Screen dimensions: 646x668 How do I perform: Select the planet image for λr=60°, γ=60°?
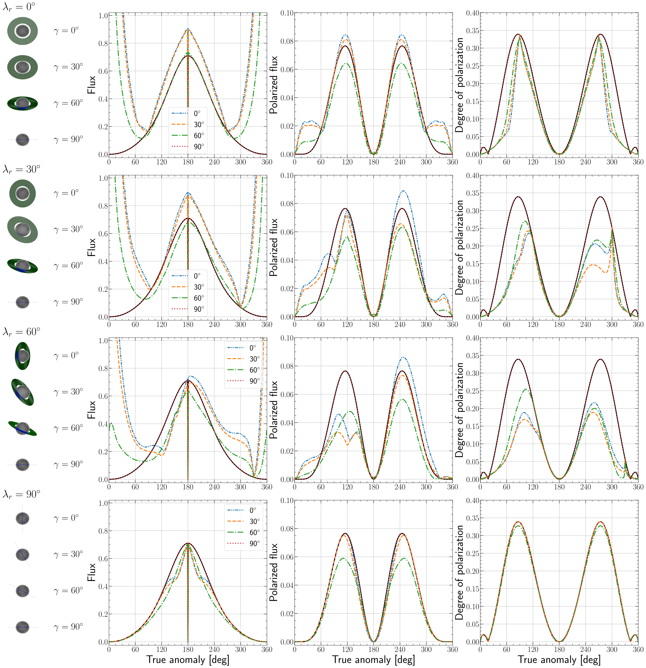click(23, 428)
